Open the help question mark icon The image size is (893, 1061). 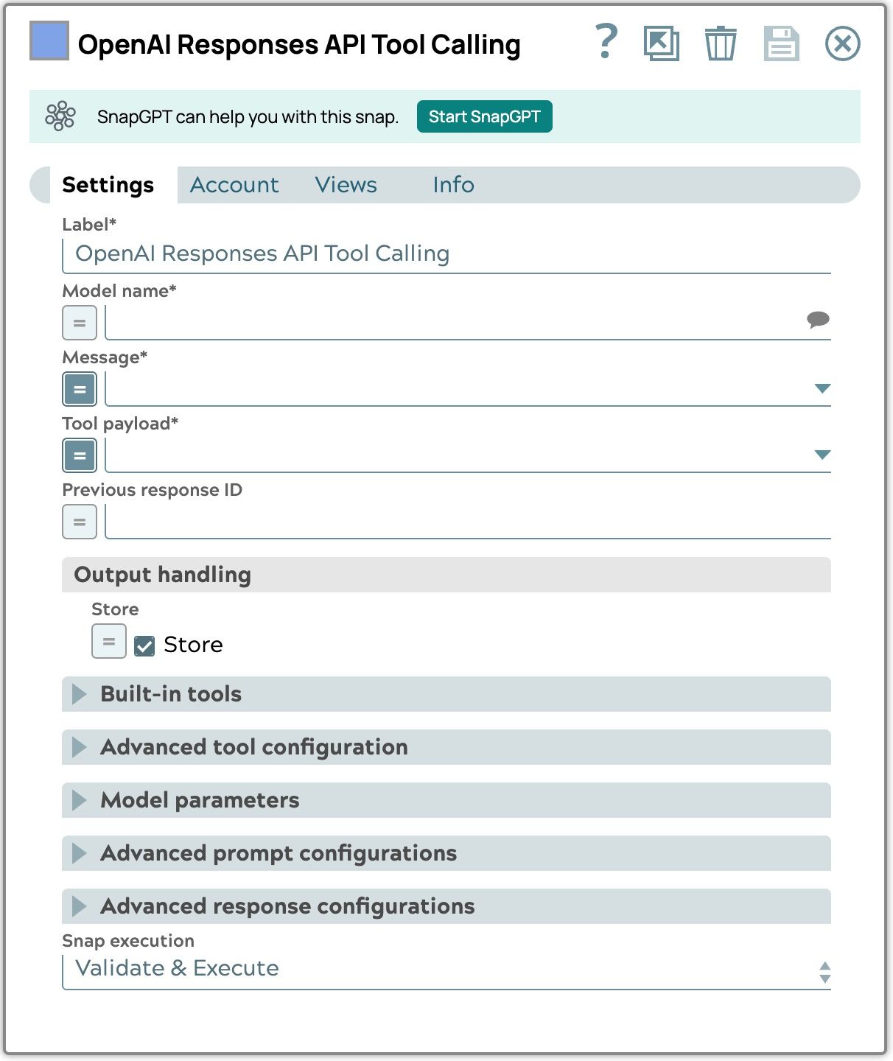pos(606,42)
